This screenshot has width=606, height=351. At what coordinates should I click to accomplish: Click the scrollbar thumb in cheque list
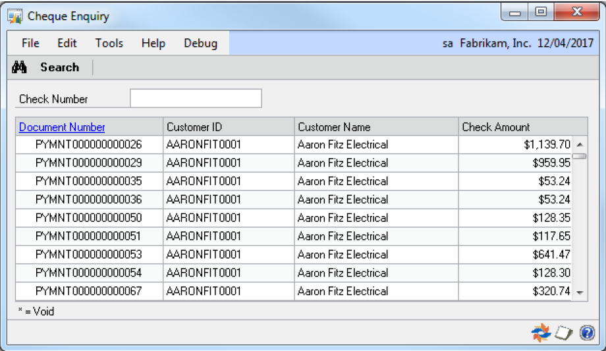click(579, 156)
